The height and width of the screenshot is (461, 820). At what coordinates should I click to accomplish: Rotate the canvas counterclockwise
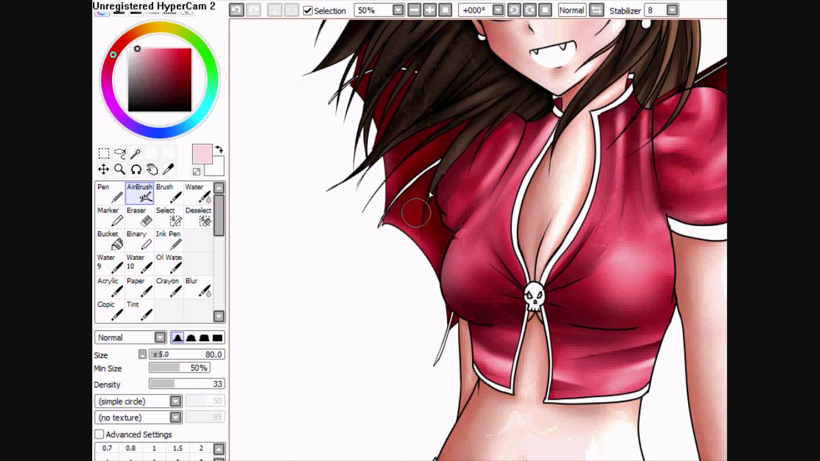pyautogui.click(x=514, y=10)
